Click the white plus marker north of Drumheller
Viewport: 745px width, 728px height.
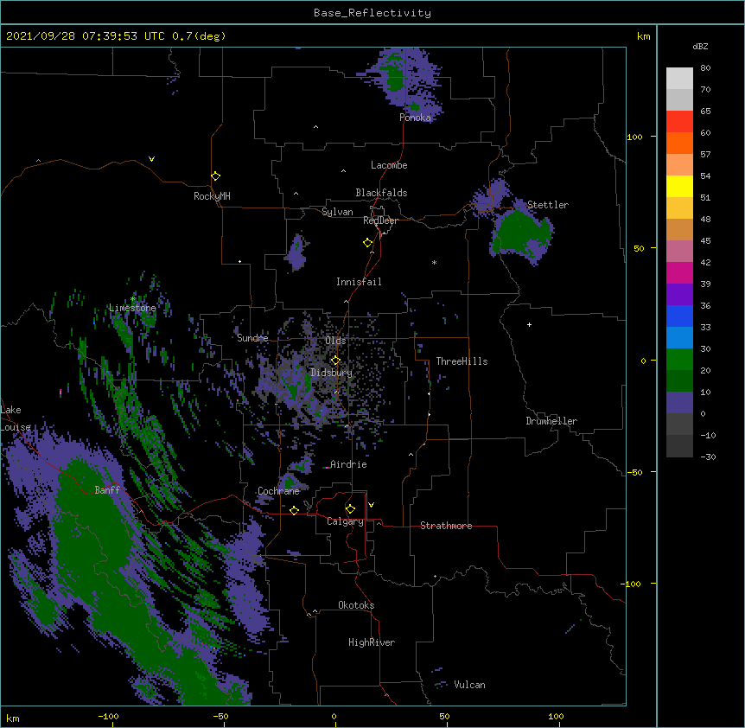529,324
